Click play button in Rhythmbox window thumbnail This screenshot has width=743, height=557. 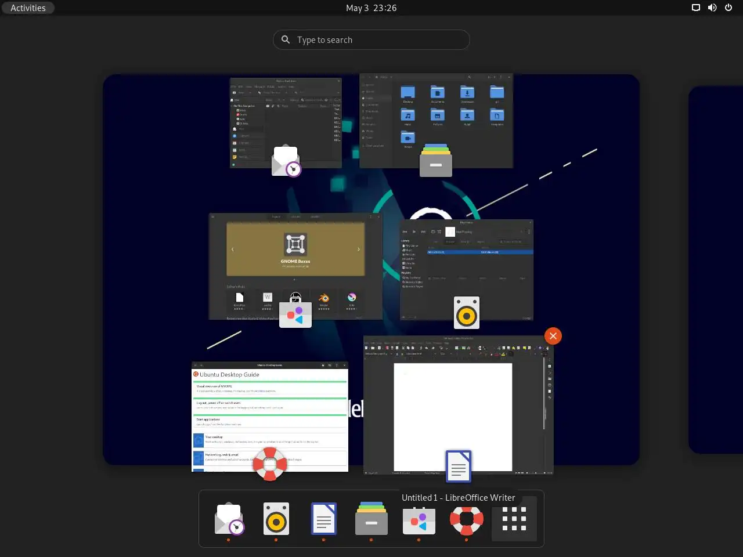414,232
